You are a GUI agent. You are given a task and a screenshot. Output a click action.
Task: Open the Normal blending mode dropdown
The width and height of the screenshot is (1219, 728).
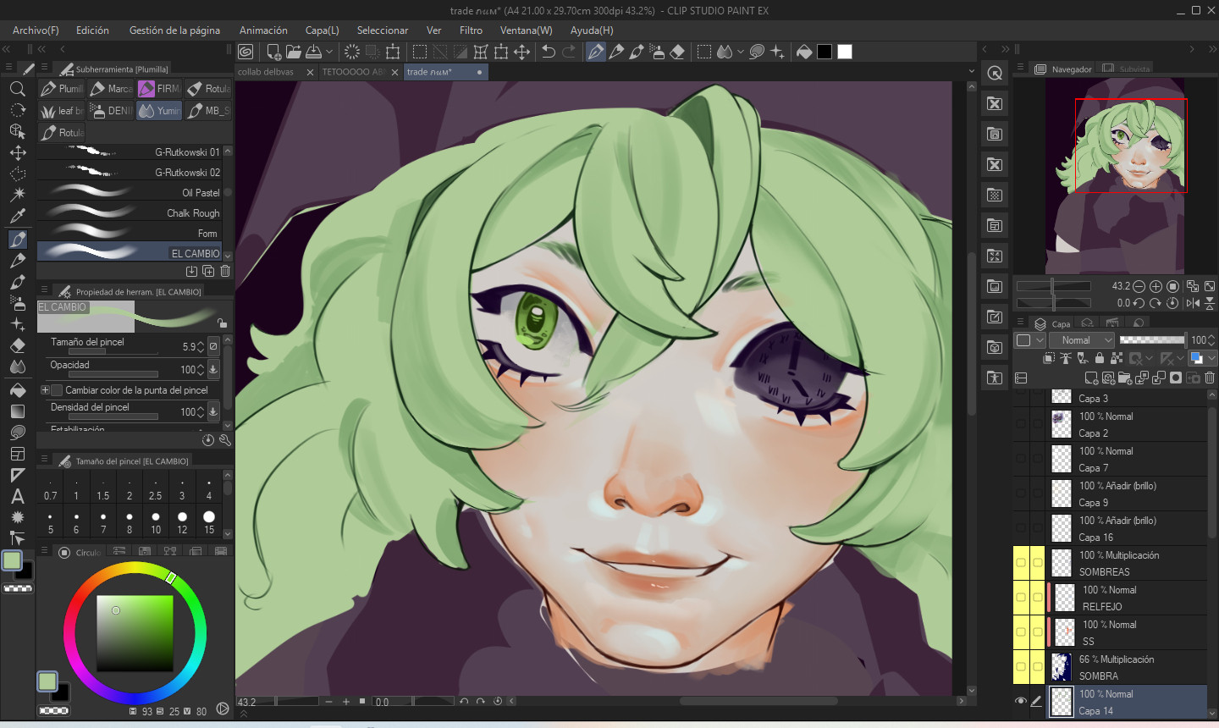[1083, 340]
